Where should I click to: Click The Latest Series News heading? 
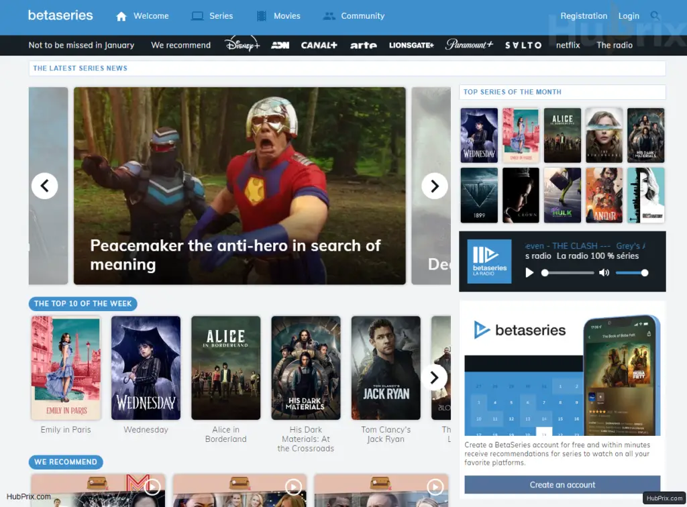click(81, 68)
